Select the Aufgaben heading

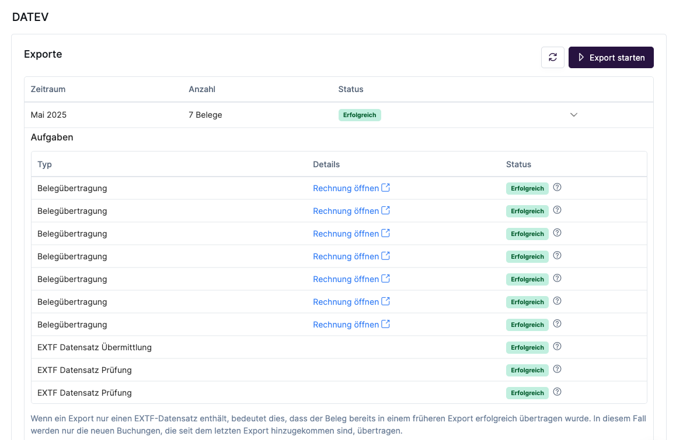click(52, 138)
